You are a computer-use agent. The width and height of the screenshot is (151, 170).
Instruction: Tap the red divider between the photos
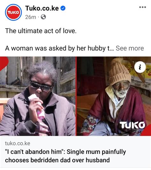[76, 96]
